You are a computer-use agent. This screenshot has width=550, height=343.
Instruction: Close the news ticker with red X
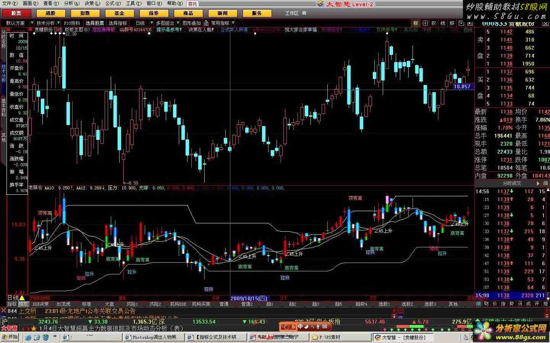tap(3, 311)
